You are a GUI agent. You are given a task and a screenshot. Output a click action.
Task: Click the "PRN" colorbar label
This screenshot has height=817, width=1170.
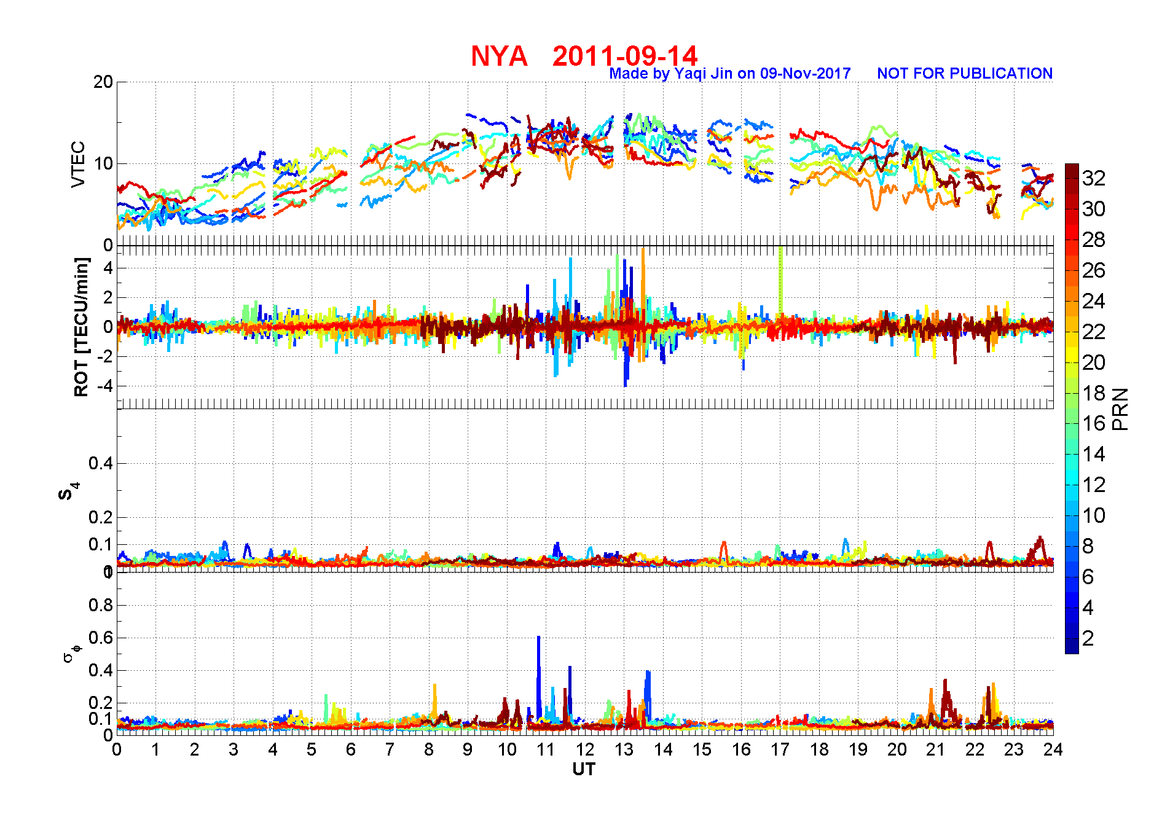coord(1121,408)
